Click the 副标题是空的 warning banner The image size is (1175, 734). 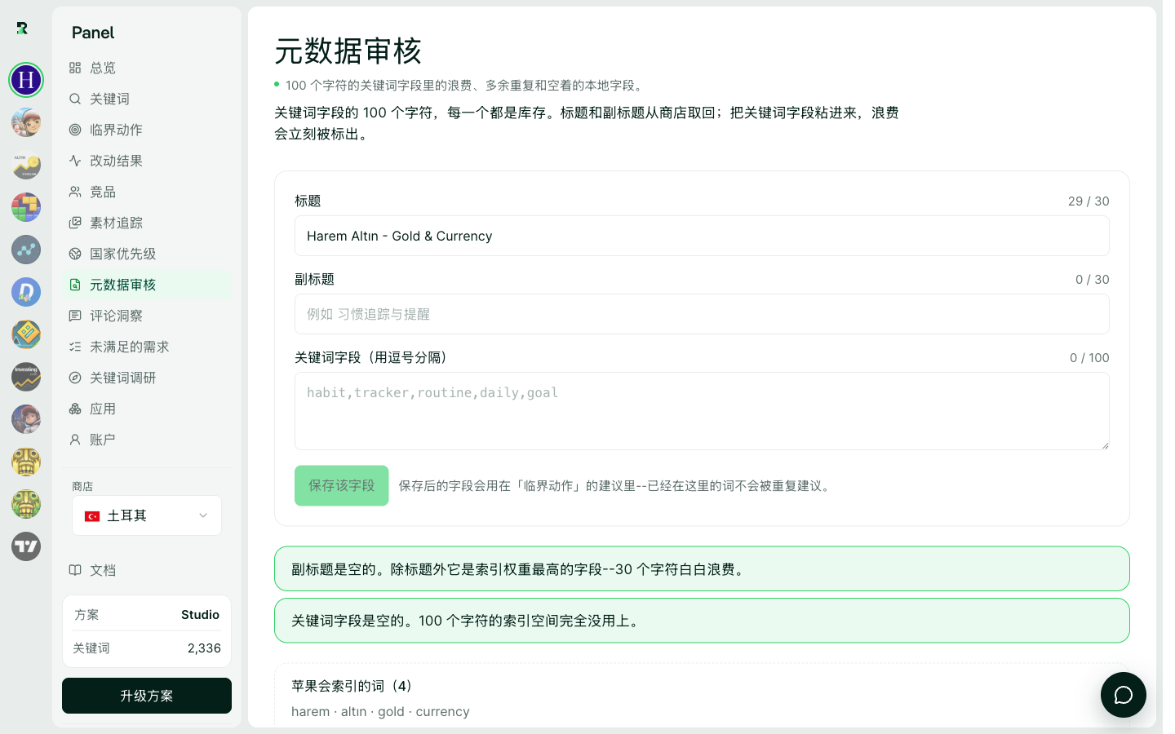point(702,568)
